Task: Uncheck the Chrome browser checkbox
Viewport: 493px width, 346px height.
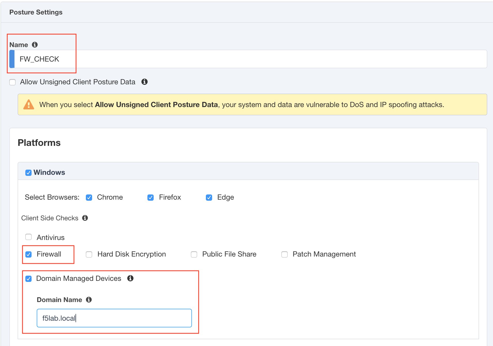Action: [89, 198]
